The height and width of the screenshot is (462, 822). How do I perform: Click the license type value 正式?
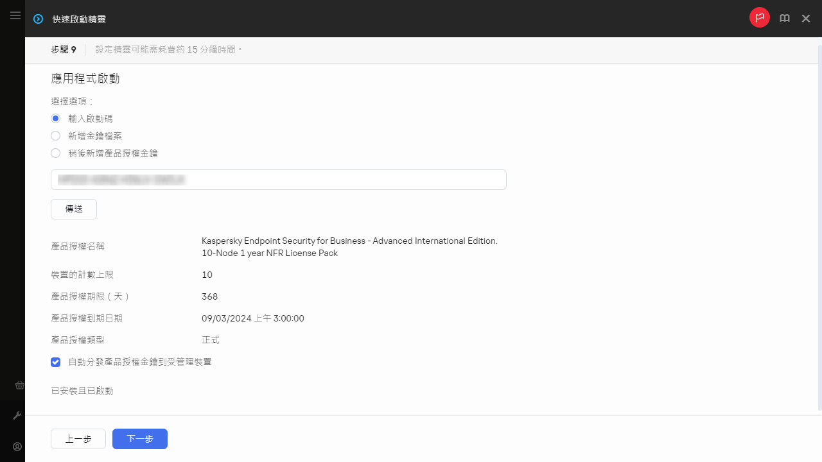211,340
